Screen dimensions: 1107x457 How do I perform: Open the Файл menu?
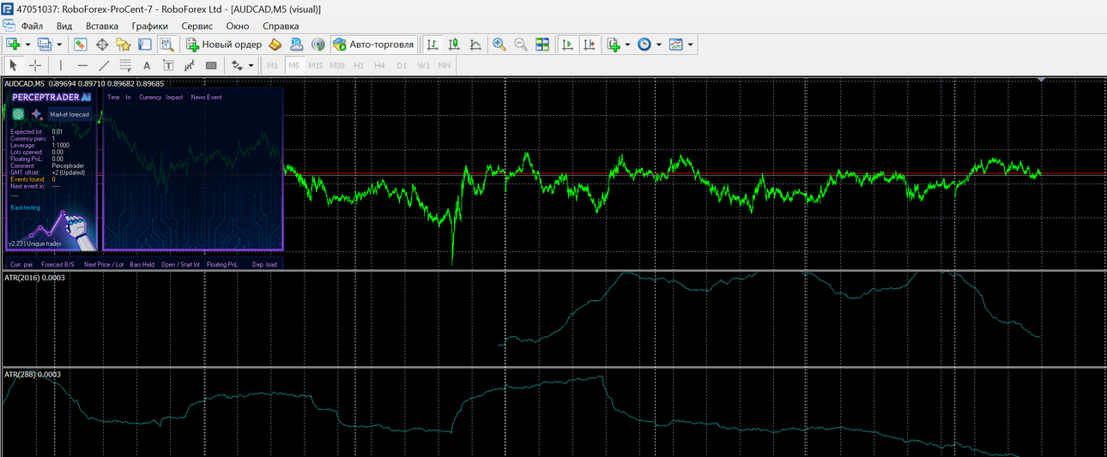pos(32,26)
